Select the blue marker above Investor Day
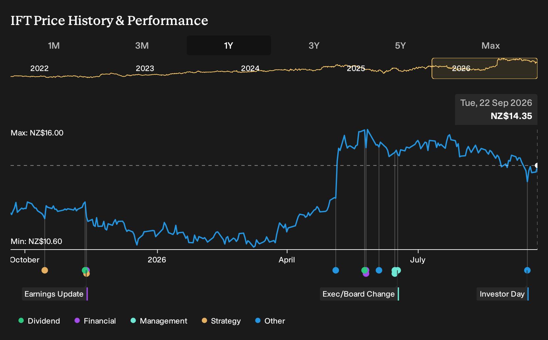 click(527, 270)
